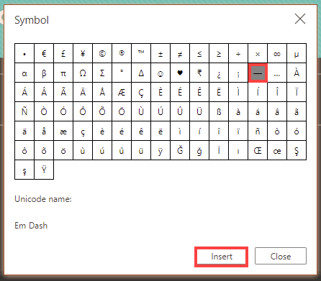The image size is (321, 281).
Task: Select the inverted question mark
Action: pos(219,73)
